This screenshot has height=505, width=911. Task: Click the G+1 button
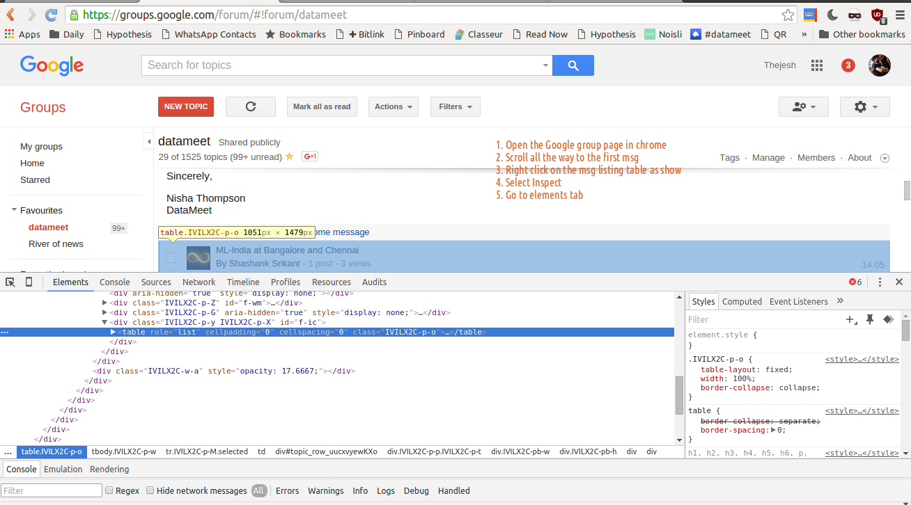(310, 157)
